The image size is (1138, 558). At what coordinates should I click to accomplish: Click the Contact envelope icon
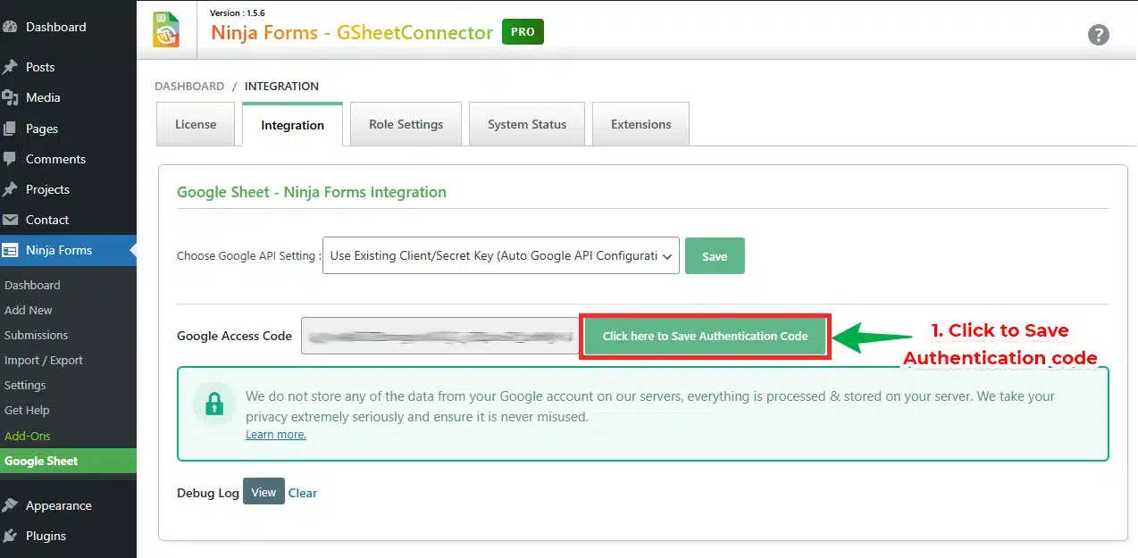click(11, 220)
